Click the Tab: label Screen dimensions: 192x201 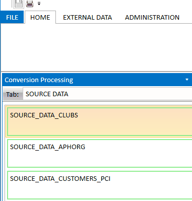click(x=13, y=94)
